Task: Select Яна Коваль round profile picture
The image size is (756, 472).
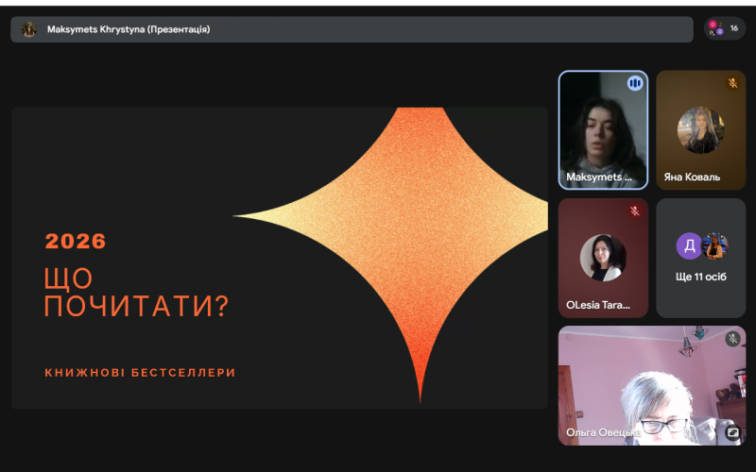Action: [700, 130]
